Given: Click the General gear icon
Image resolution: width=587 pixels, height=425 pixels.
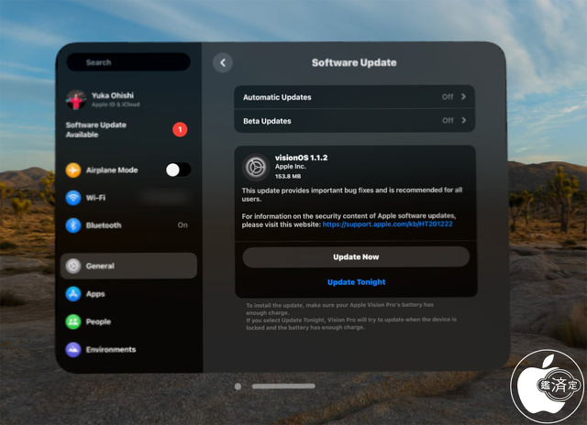Looking at the screenshot, I should click(x=73, y=266).
